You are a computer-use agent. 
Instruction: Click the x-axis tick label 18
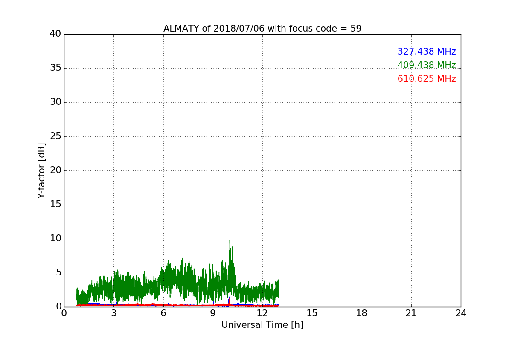pos(362,313)
